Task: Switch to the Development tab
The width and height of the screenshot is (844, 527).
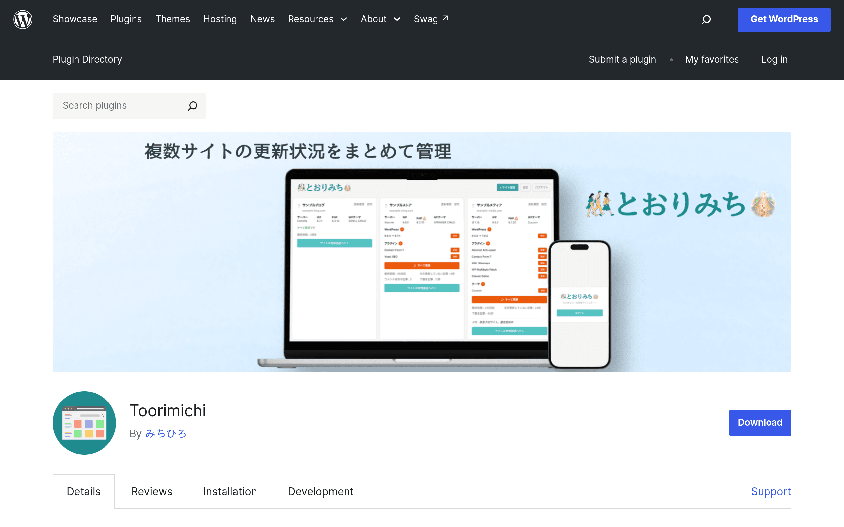Action: pos(321,491)
